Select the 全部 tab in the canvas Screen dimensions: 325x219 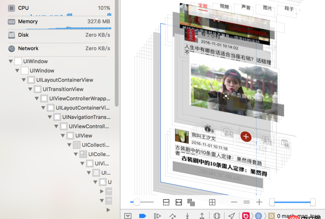tap(202, 6)
